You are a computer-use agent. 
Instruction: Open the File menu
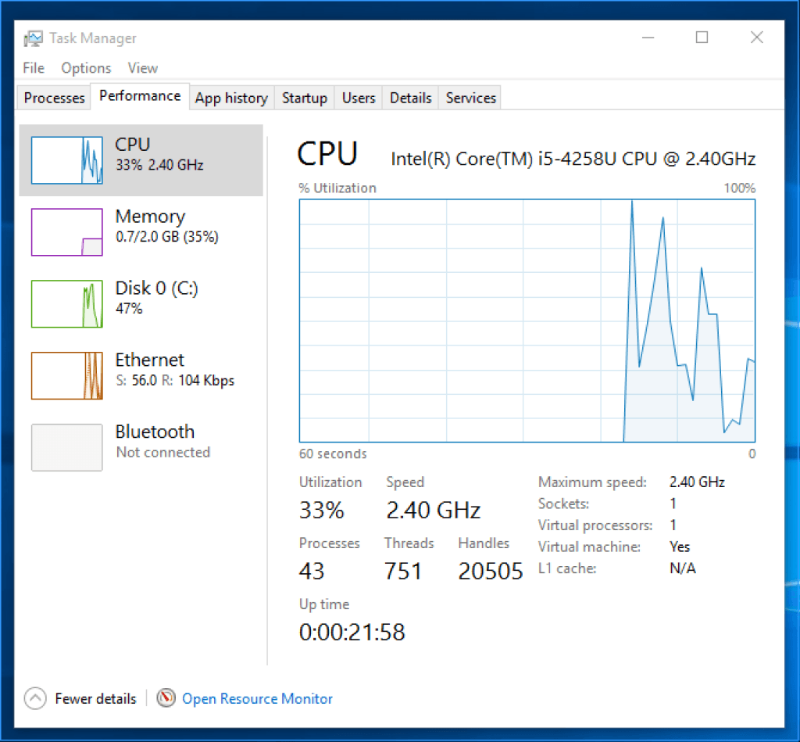(x=34, y=68)
